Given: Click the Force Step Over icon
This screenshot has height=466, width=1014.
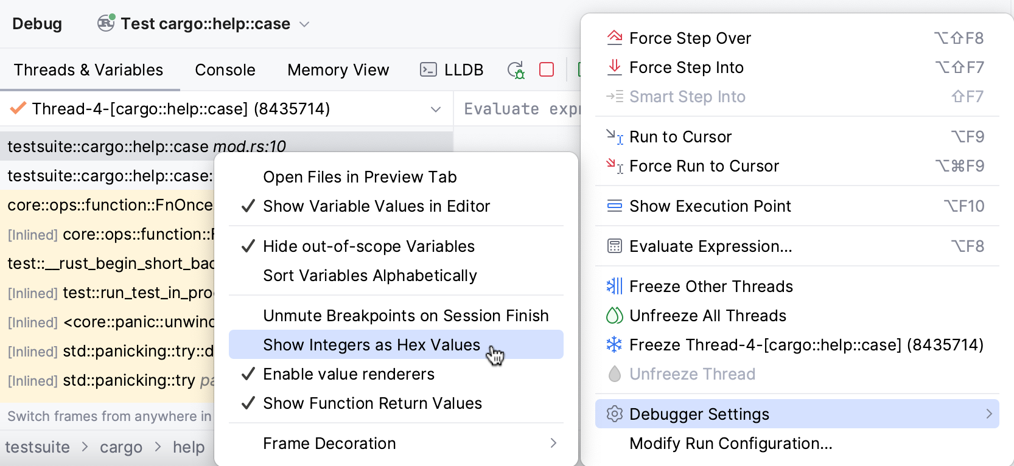Looking at the screenshot, I should 615,38.
